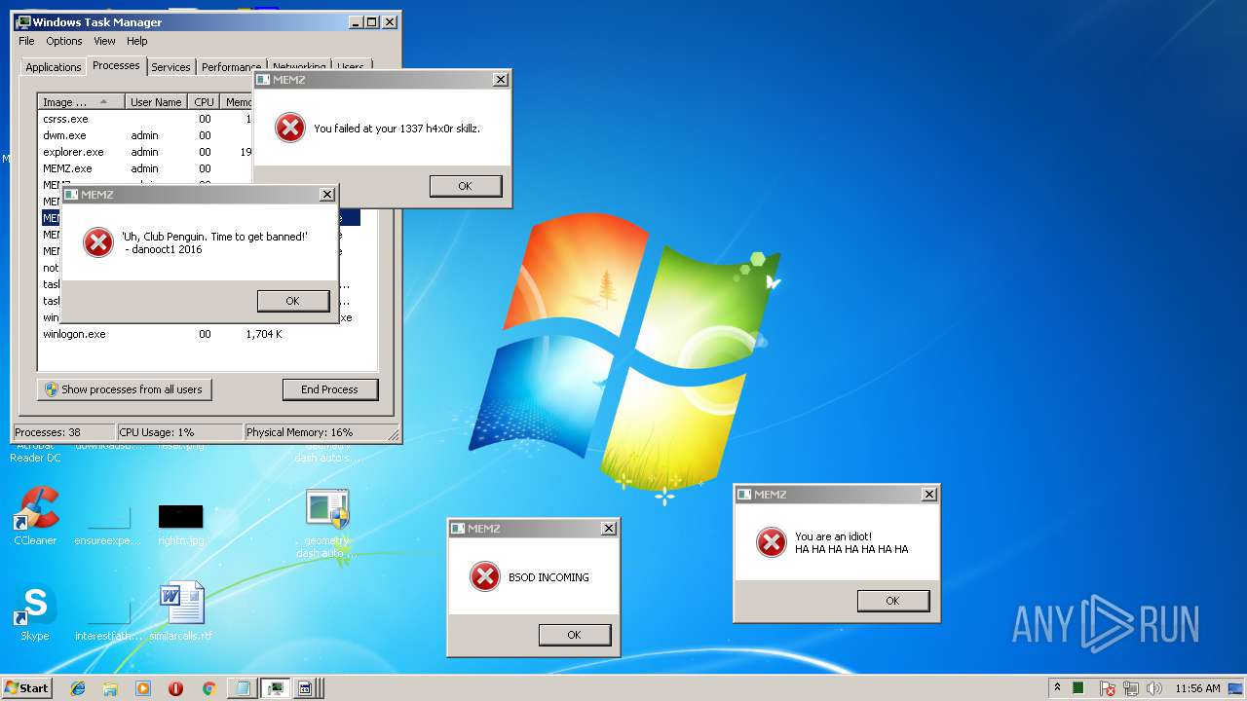The width and height of the screenshot is (1247, 701).
Task: Select interestfath... desktop file icon
Action: pyautogui.click(x=108, y=621)
